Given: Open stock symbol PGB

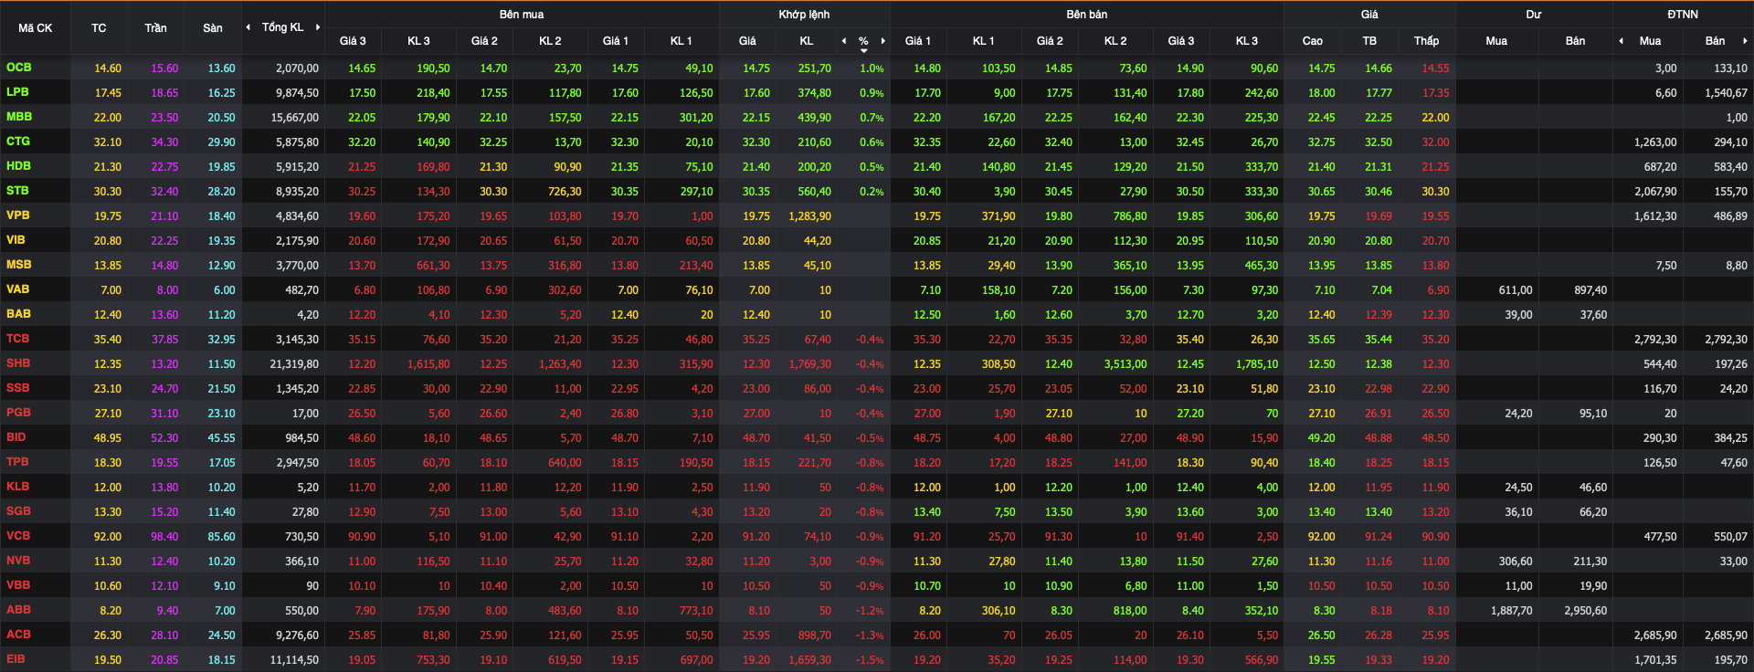Looking at the screenshot, I should [x=18, y=413].
